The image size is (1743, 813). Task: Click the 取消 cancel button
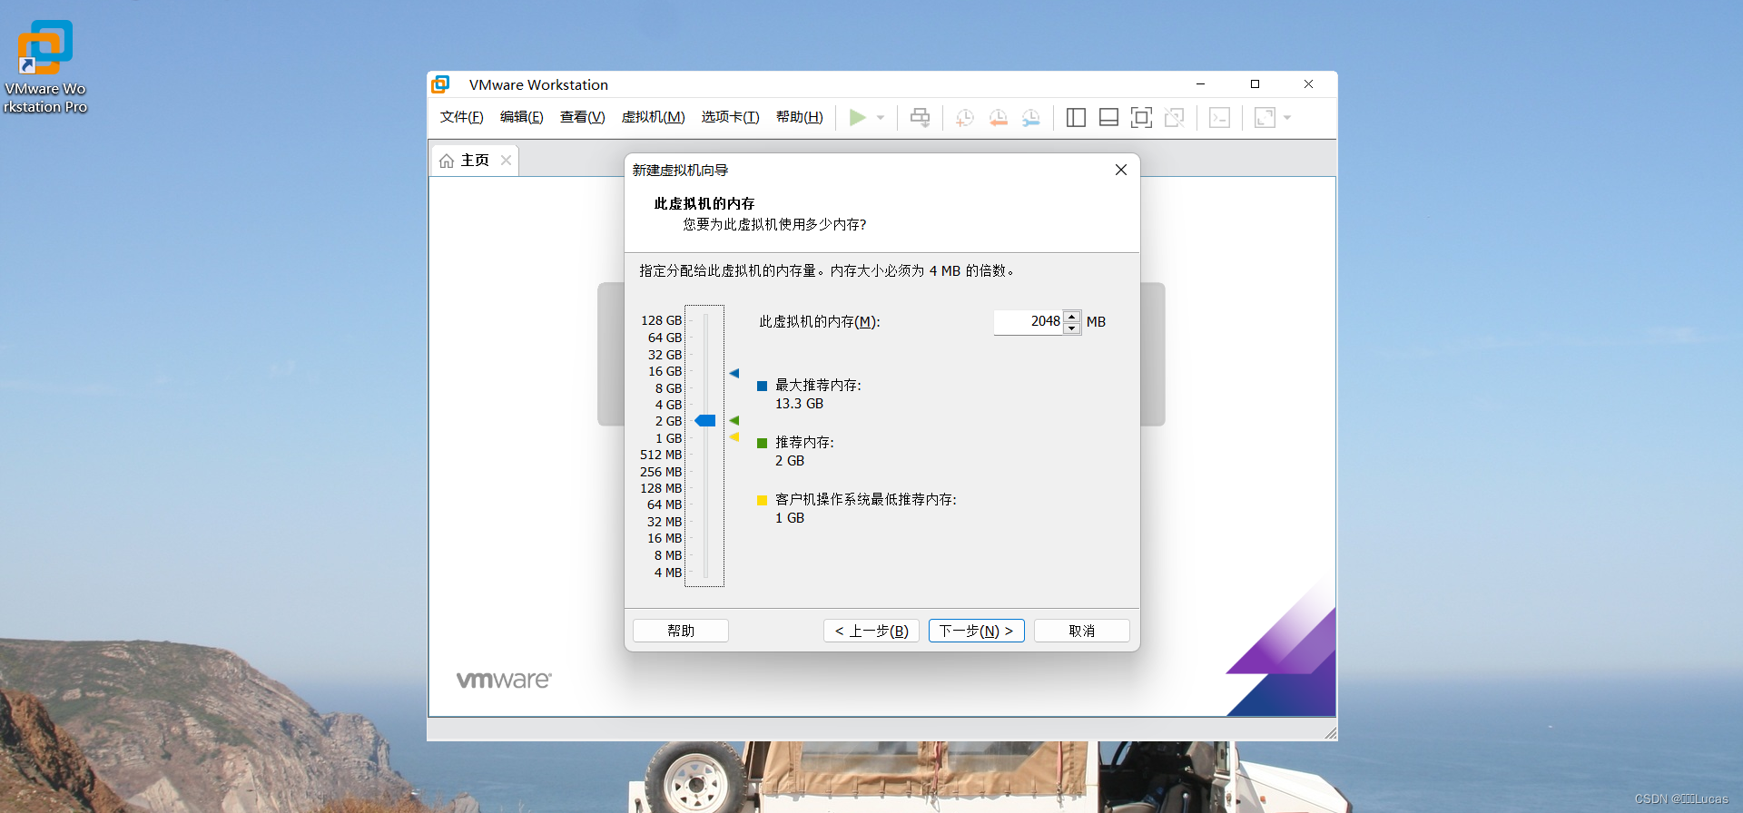[x=1082, y=631]
